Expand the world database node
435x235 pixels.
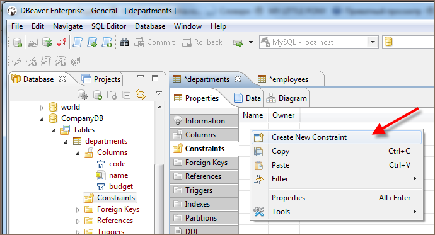[42, 108]
